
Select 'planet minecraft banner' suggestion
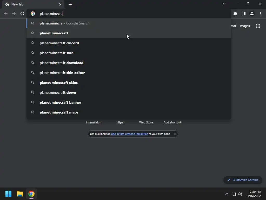coord(129,102)
